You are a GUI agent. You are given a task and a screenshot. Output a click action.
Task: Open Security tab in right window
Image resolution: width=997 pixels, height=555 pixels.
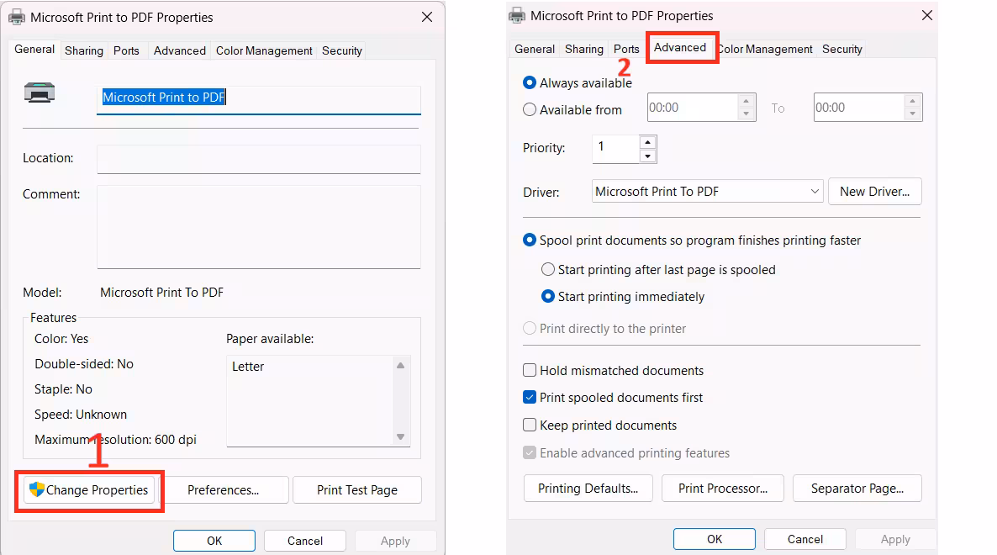point(841,49)
